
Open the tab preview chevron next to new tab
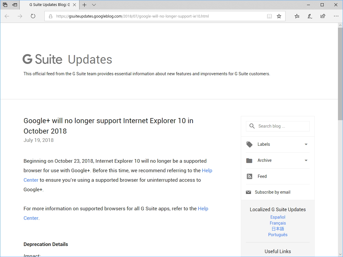[94, 5]
